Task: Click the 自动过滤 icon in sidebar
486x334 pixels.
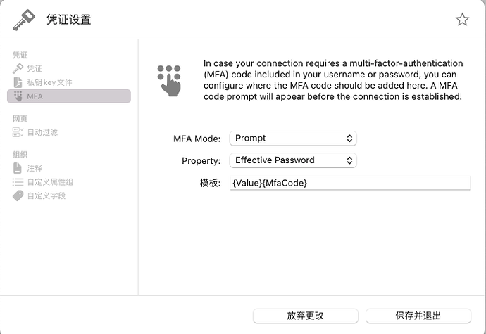Action: pyautogui.click(x=18, y=132)
